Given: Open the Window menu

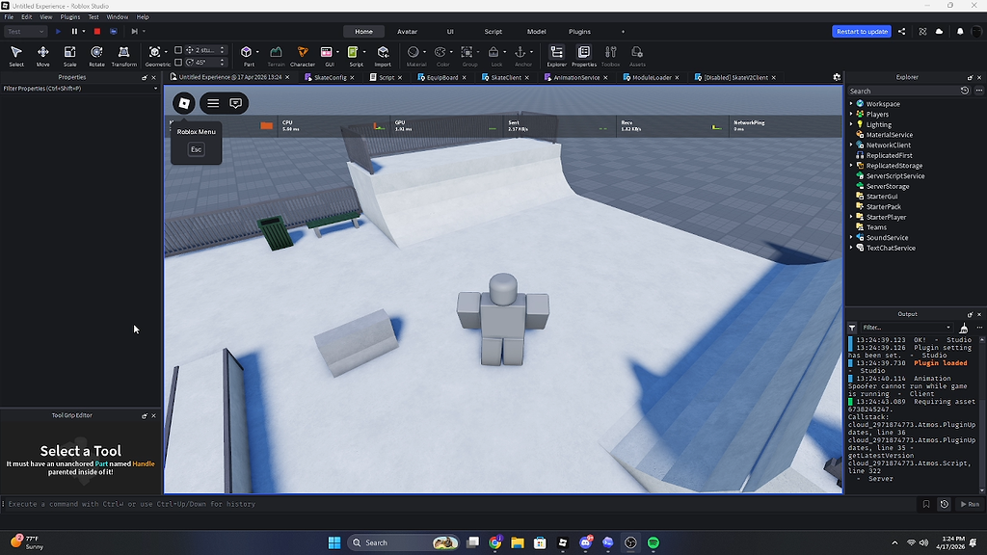Looking at the screenshot, I should click(117, 17).
